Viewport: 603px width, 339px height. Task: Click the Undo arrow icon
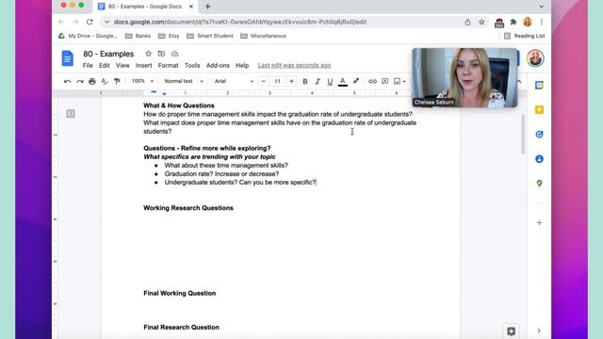coord(67,81)
